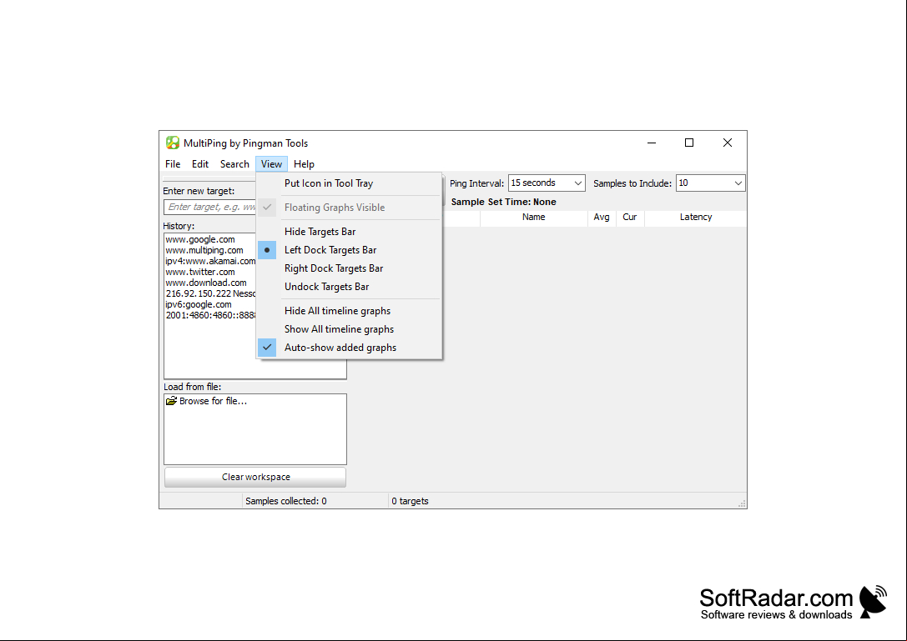
Task: Select ipv4:www.akamai.com history entry
Action: pyautogui.click(x=210, y=261)
